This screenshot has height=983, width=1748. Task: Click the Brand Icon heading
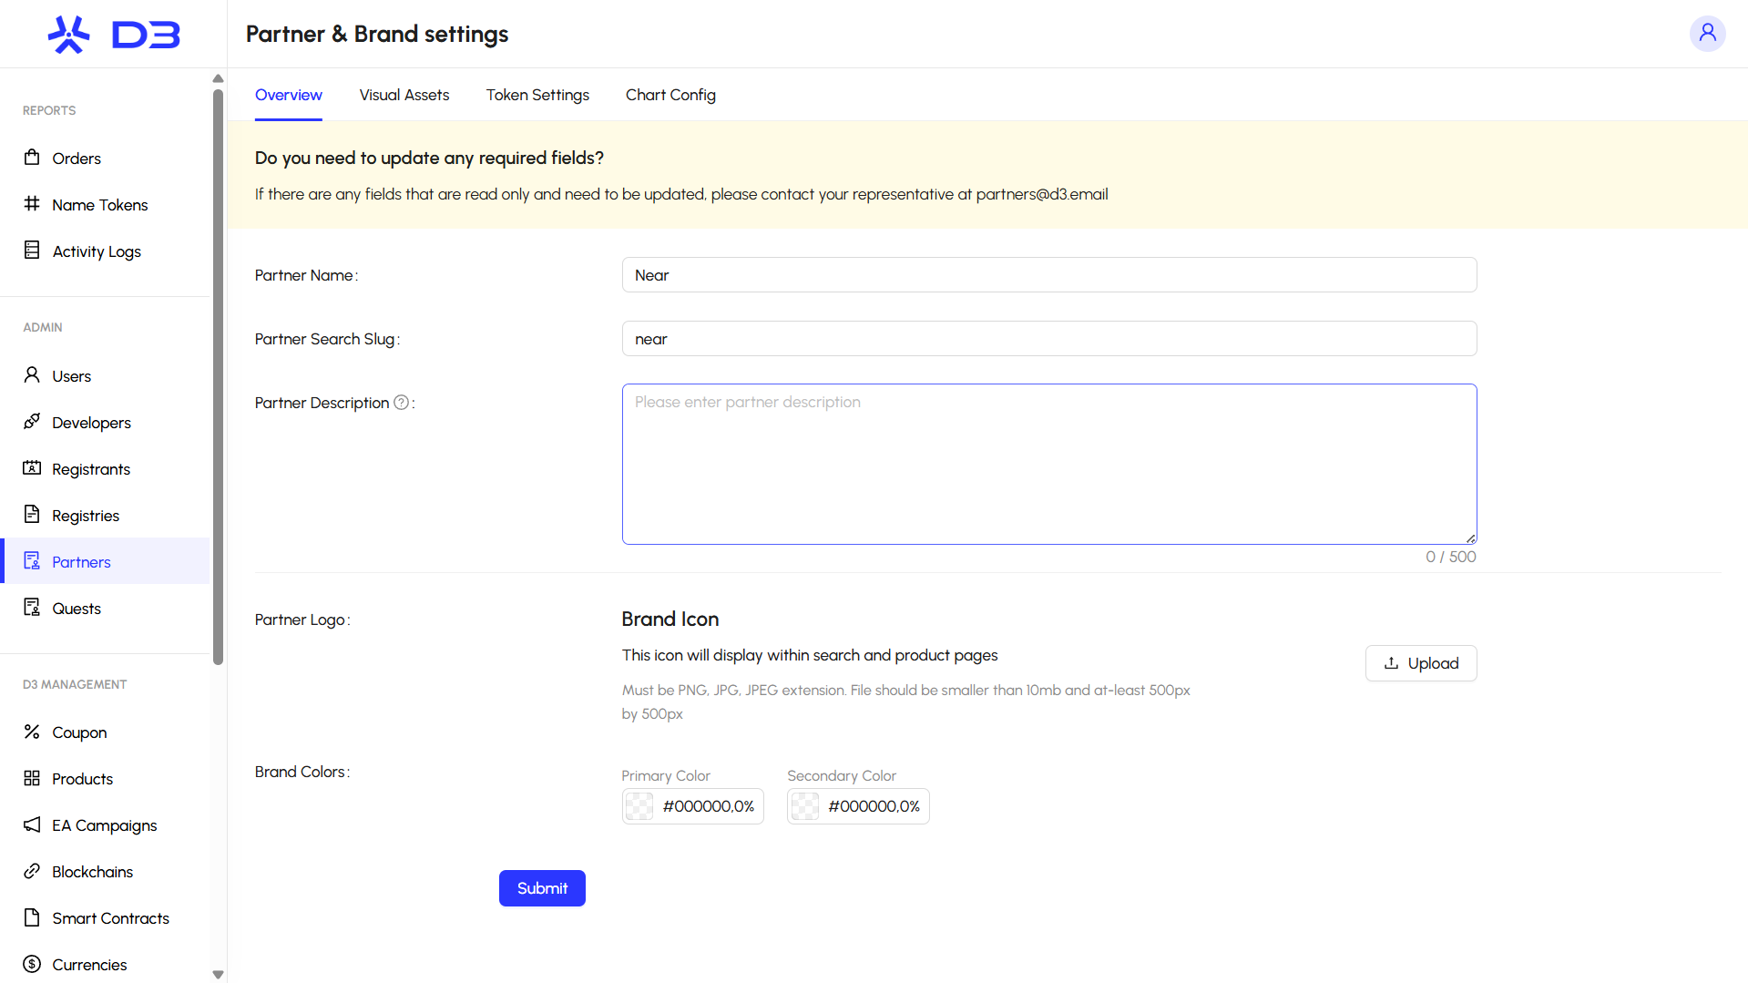[x=670, y=619]
